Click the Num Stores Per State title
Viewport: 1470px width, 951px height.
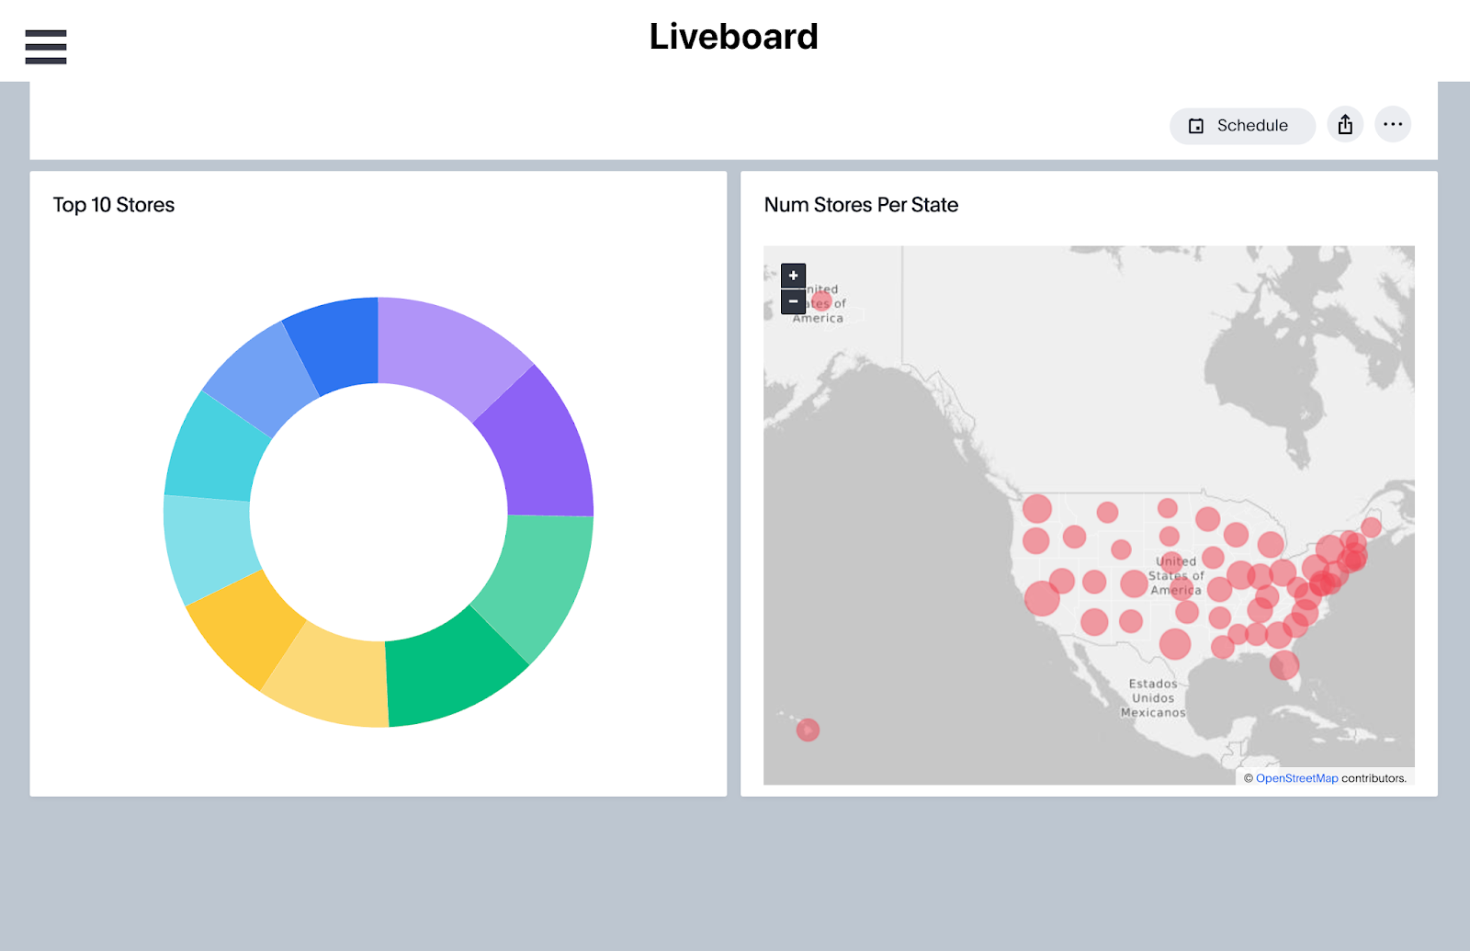tap(861, 205)
